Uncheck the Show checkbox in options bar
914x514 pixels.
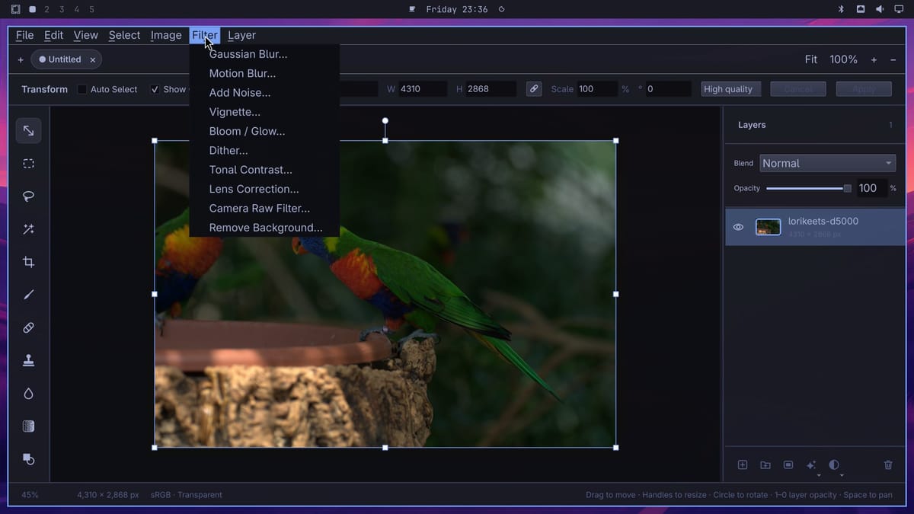pos(155,89)
